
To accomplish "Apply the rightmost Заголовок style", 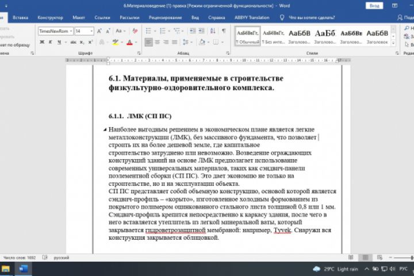I will point(377,36).
